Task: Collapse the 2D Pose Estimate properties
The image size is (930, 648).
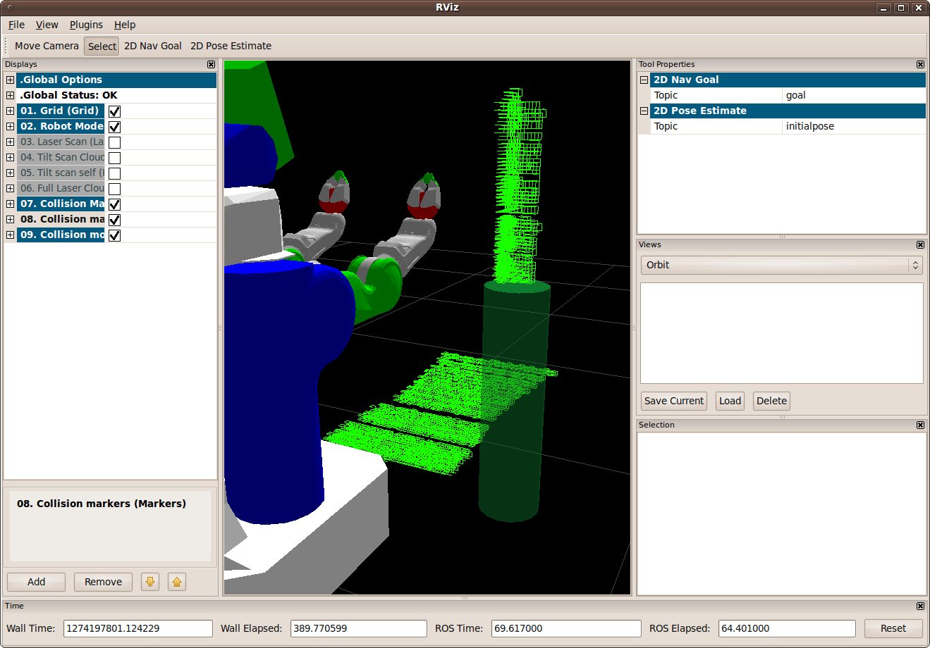Action: click(644, 111)
